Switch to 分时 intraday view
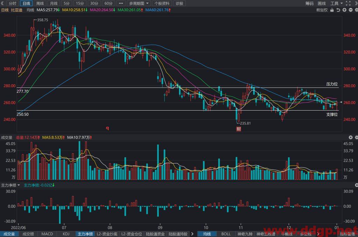This screenshot has height=237, width=358. [x=13, y=3]
